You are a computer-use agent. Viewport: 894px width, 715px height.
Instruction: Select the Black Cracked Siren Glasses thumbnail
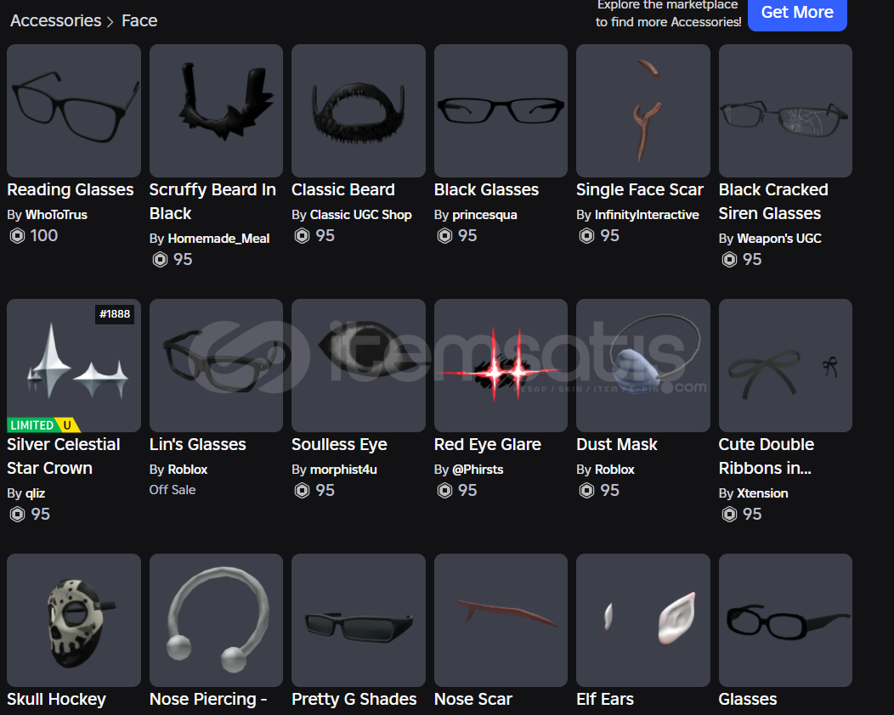[x=786, y=110]
